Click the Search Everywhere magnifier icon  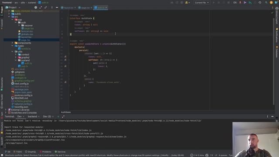266,3
